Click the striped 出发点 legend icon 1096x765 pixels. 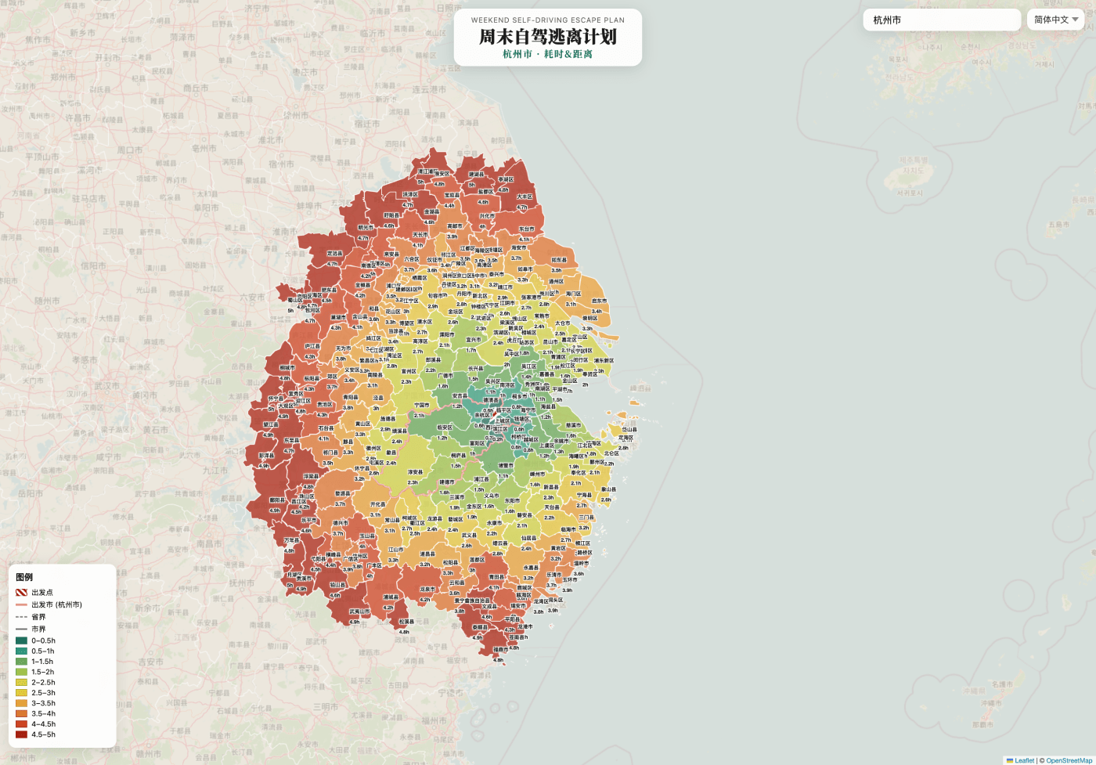click(x=21, y=593)
